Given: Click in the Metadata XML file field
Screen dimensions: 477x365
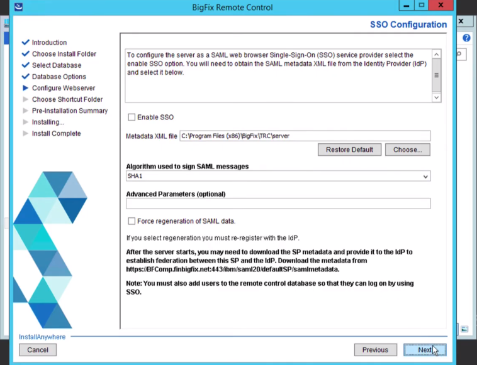Looking at the screenshot, I should 305,136.
